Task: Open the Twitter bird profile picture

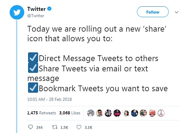Action: point(17,12)
